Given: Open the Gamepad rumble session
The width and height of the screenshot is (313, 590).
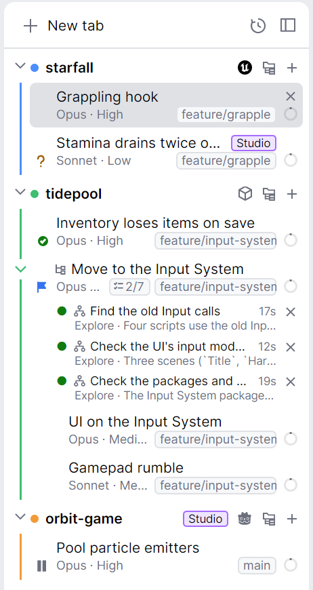Looking at the screenshot, I should tap(166, 476).
